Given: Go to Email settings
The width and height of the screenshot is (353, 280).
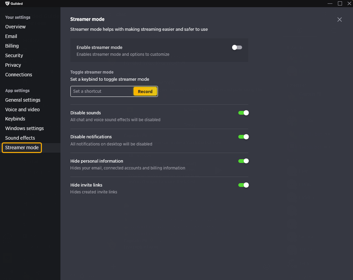Looking at the screenshot, I should [x=11, y=36].
